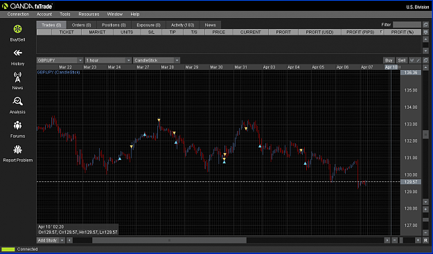Click the chart pointer tool beside Sell
The width and height of the screenshot is (433, 254).
click(412, 60)
